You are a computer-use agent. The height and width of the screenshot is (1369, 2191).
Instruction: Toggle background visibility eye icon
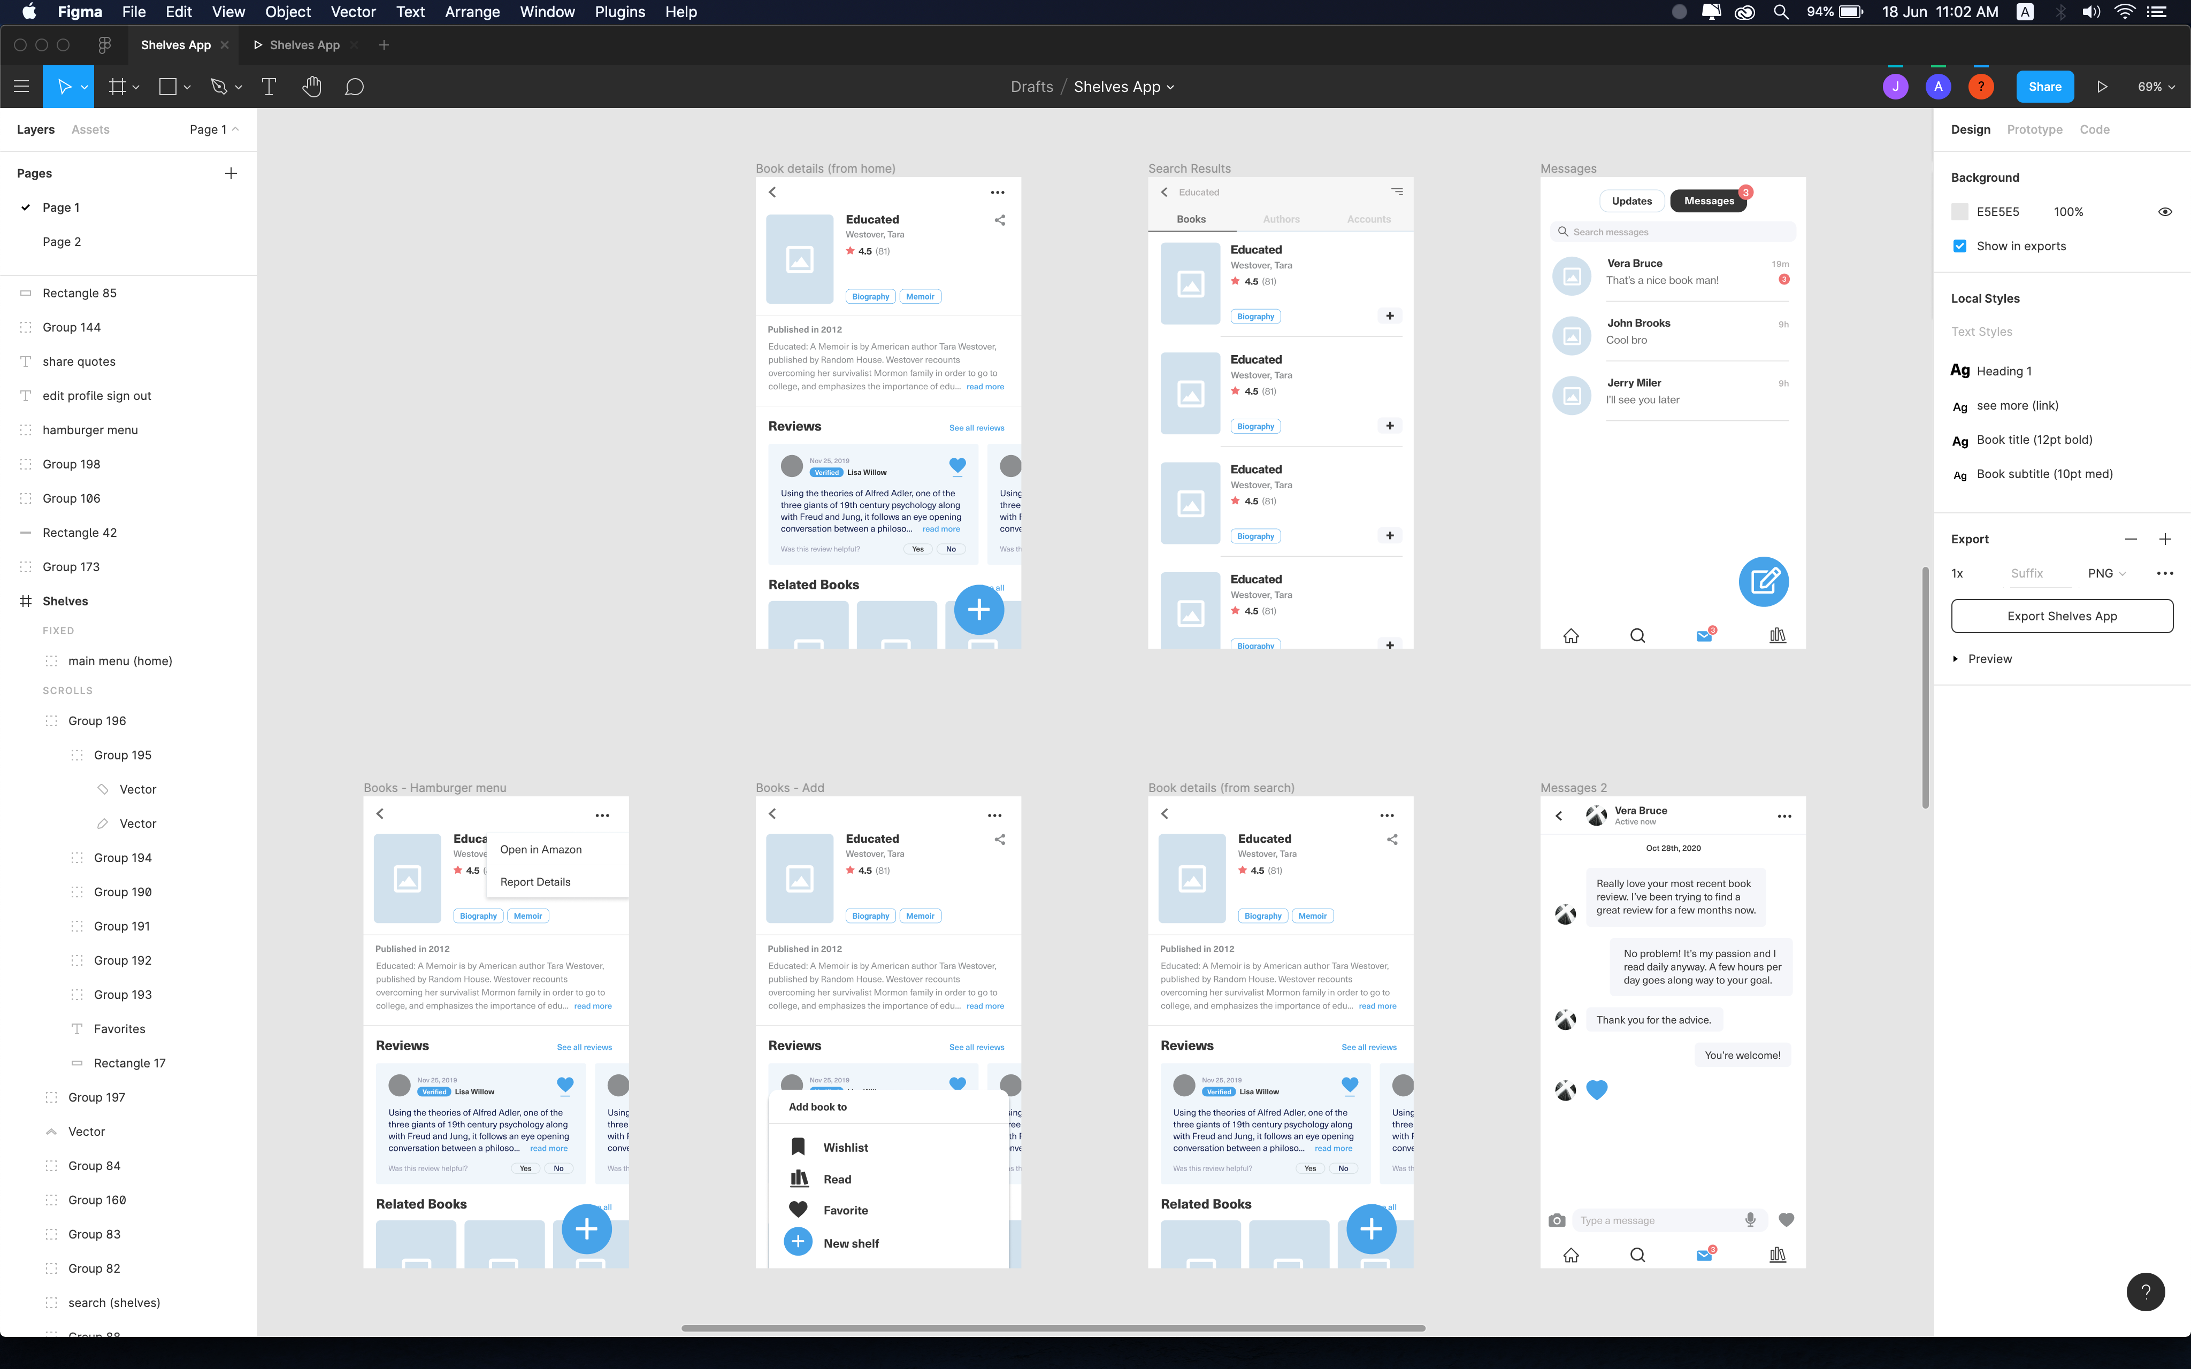click(2165, 212)
